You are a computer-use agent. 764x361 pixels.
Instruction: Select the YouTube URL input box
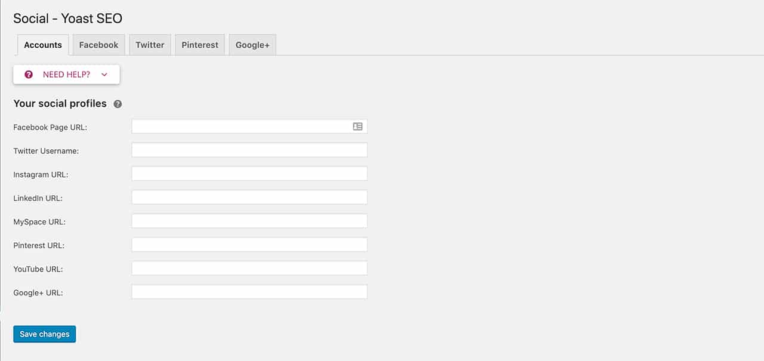(x=249, y=269)
